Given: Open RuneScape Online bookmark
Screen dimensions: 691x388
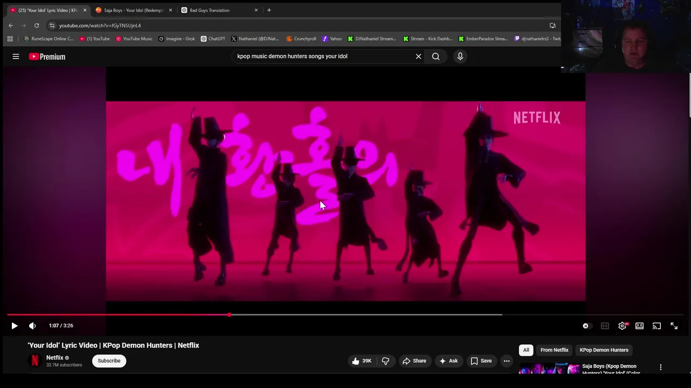Looking at the screenshot, I should 49,39.
